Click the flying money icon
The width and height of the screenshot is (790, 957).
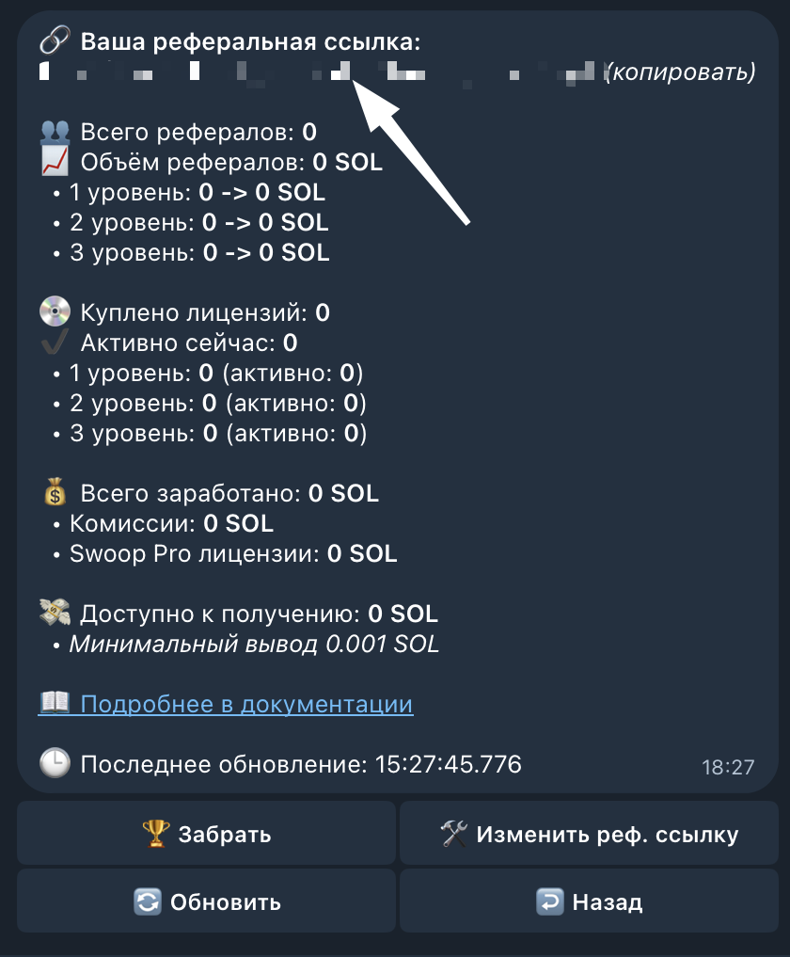pyautogui.click(x=55, y=613)
